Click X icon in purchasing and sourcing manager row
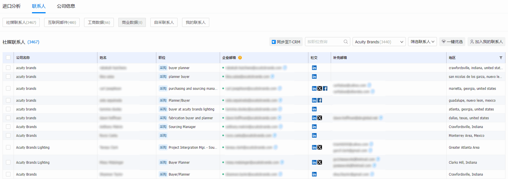Screen dimensions: 508x179 [320, 88]
